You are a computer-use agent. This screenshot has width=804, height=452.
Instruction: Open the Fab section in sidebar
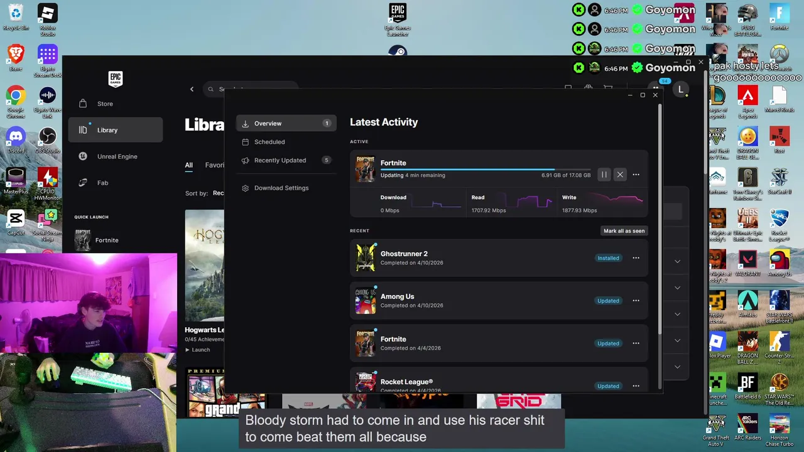click(x=116, y=183)
